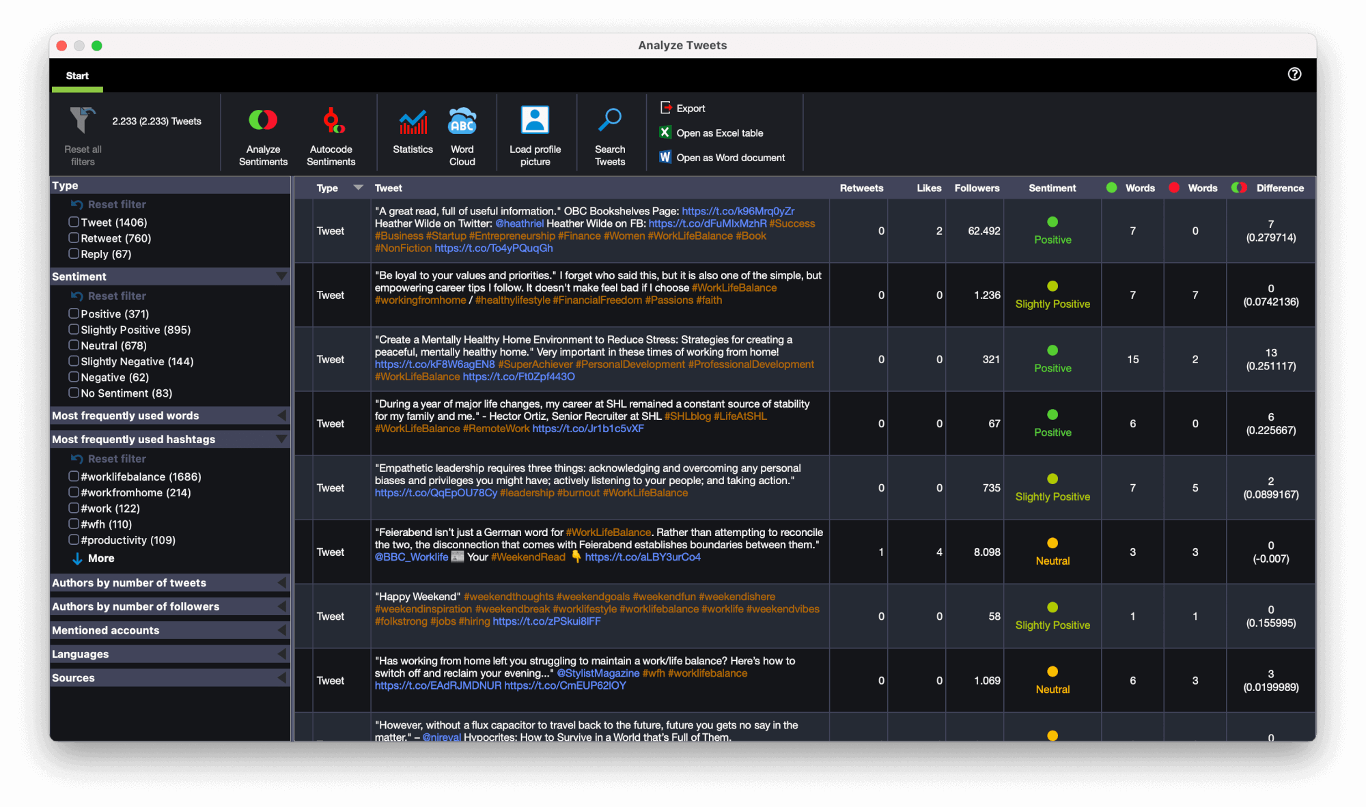Image resolution: width=1366 pixels, height=807 pixels.
Task: Click Open as Excel table
Action: [719, 132]
